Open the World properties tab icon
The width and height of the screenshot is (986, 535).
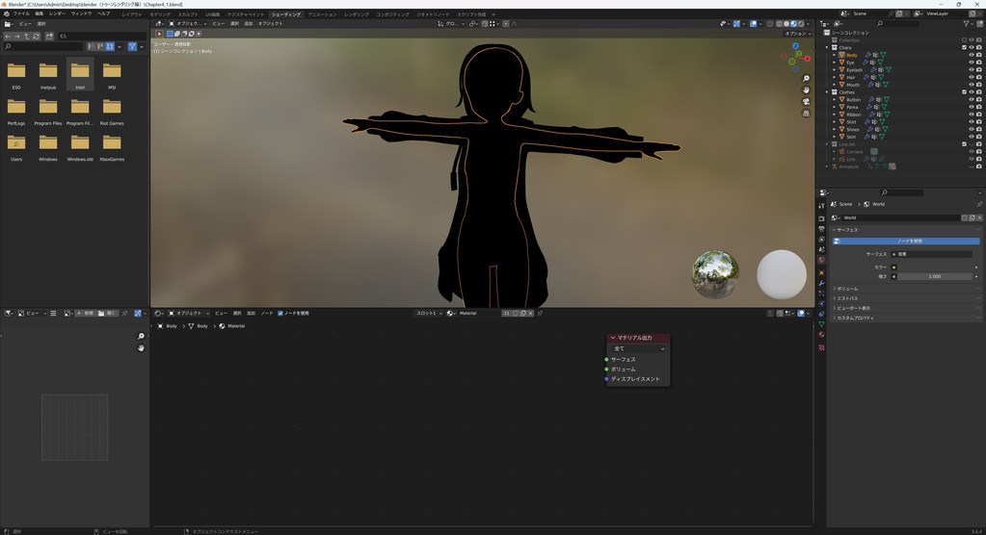coord(821,260)
